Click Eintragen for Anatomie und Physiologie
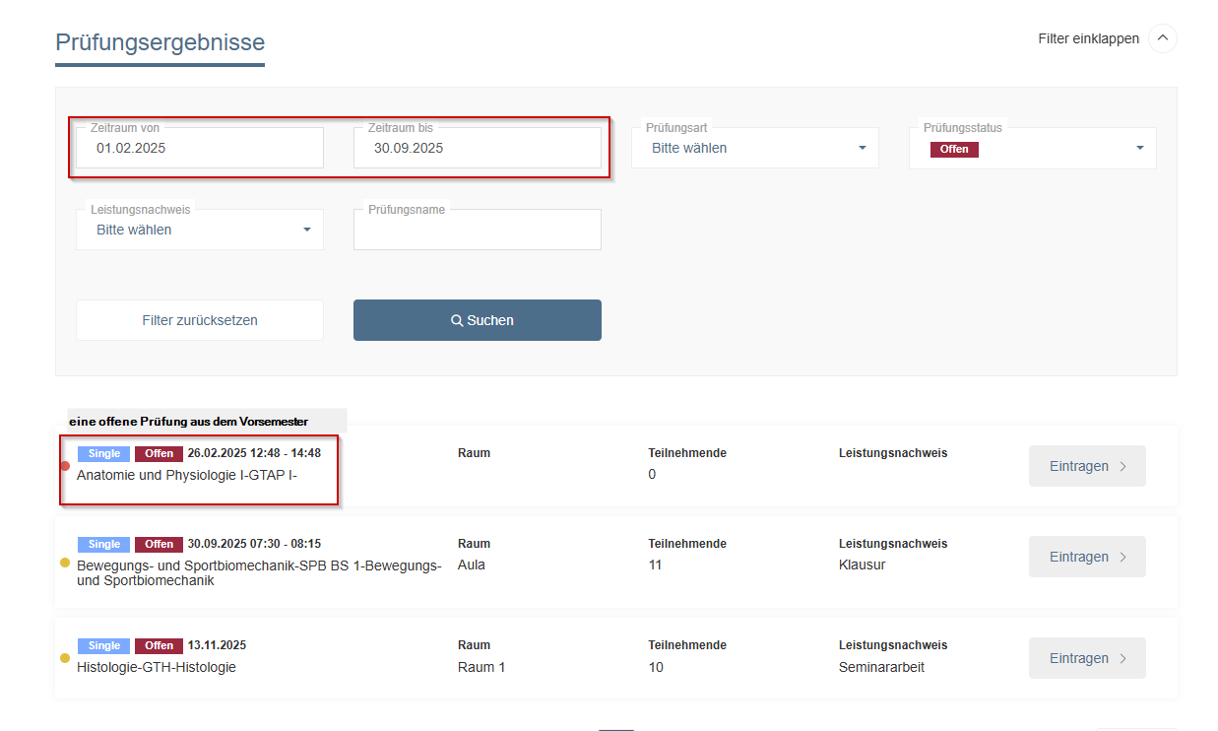Viewport: 1218px width, 731px height. 1087,466
